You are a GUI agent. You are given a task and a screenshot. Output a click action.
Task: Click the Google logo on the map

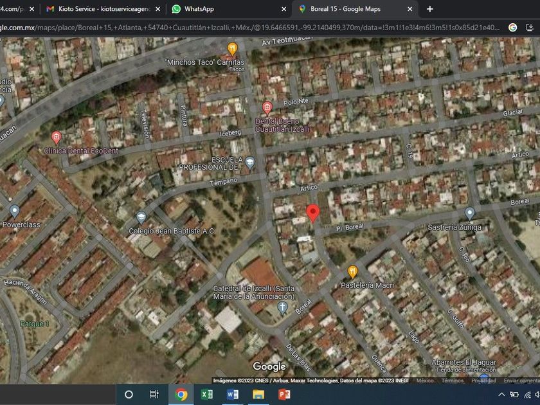[269, 366]
